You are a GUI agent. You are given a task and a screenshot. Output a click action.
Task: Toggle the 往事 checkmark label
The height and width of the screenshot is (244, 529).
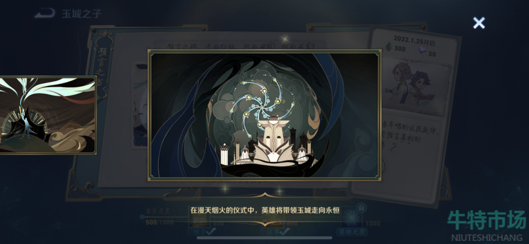276,231
